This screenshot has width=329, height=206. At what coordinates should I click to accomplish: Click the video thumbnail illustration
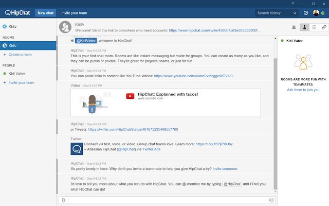(94, 102)
